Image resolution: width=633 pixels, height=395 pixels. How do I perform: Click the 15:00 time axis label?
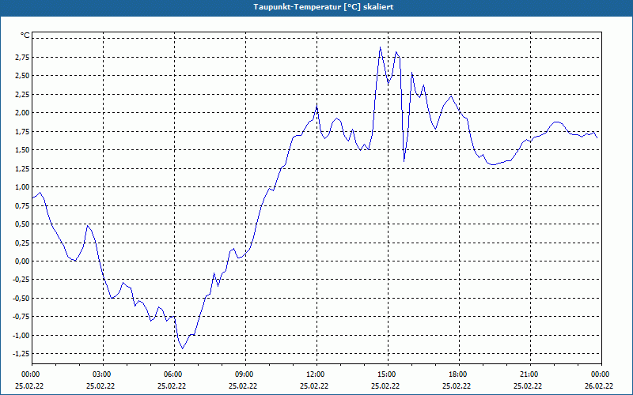click(x=388, y=374)
